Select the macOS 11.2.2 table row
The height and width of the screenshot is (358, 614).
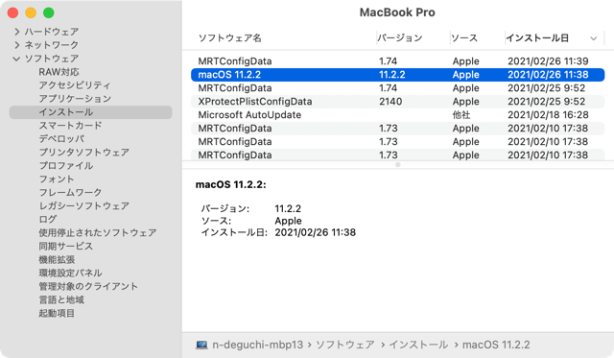coord(397,75)
